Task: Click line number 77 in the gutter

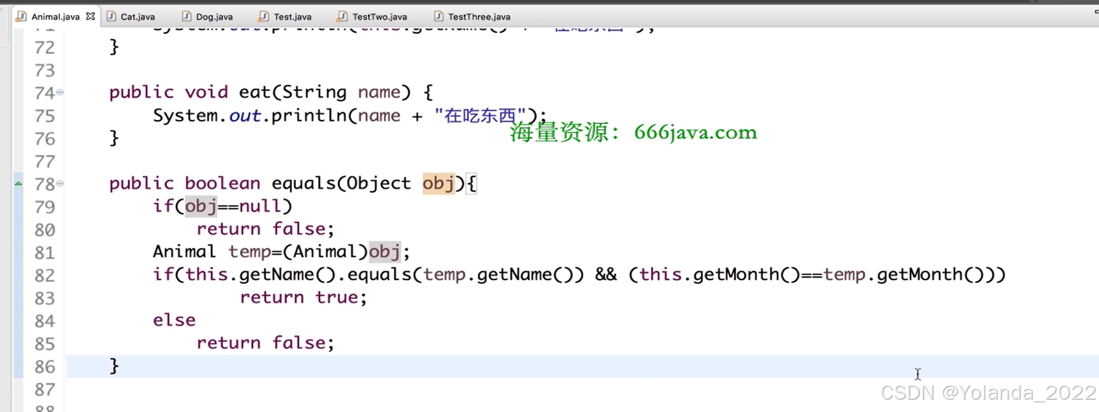Action: [44, 162]
